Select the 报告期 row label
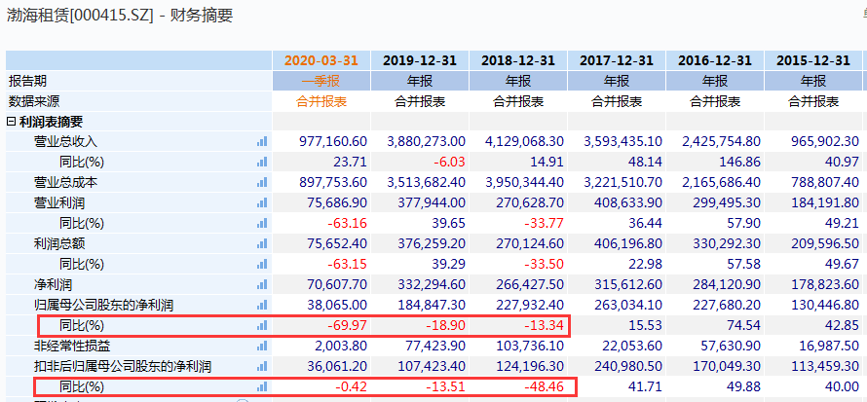The image size is (867, 402). pyautogui.click(x=27, y=81)
